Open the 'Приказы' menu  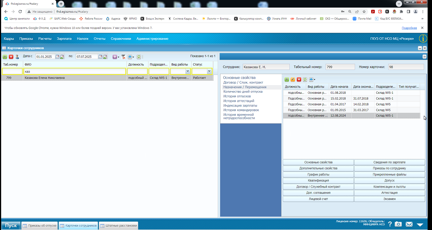(26, 39)
